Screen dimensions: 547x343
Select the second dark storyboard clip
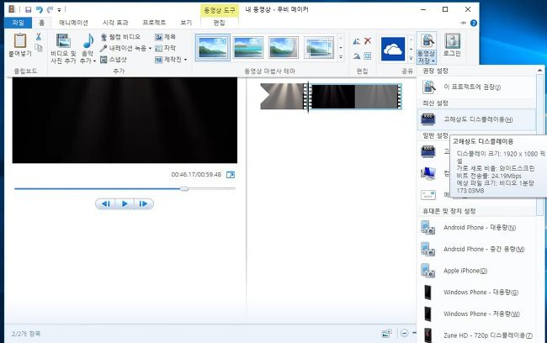click(355, 96)
